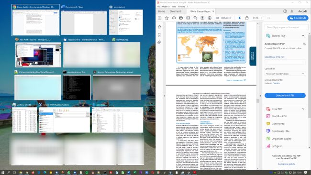Click the taskbar search magnifier
311x175 pixels.
[9, 173]
